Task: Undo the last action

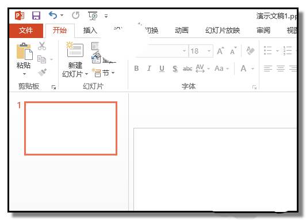Action: point(53,15)
